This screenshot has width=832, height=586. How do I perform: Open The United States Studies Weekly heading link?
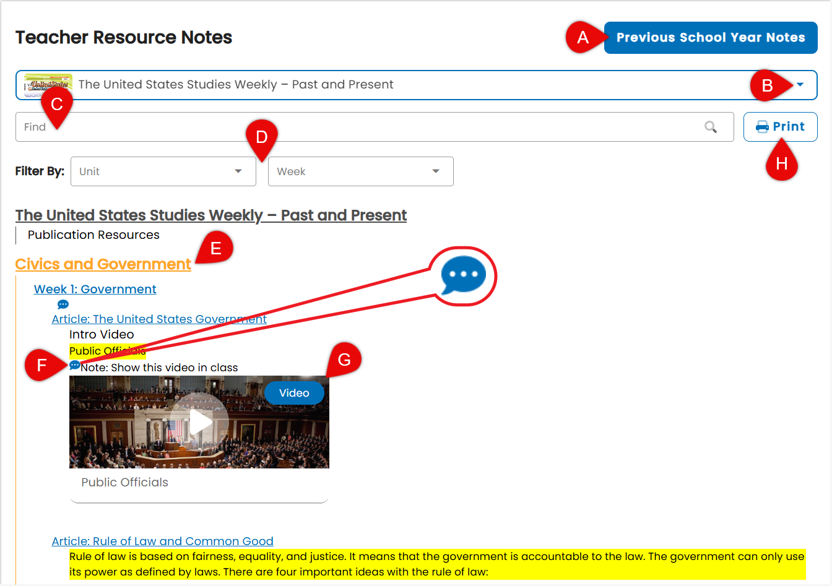[x=211, y=215]
